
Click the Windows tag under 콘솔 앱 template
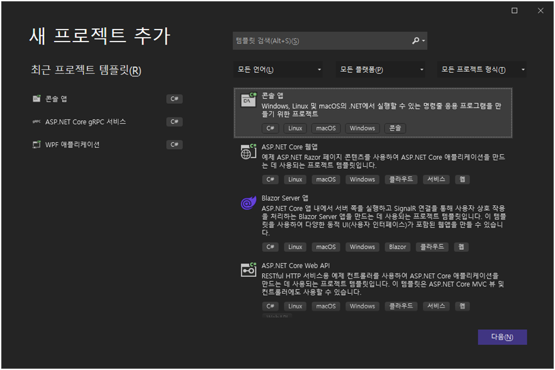[362, 128]
